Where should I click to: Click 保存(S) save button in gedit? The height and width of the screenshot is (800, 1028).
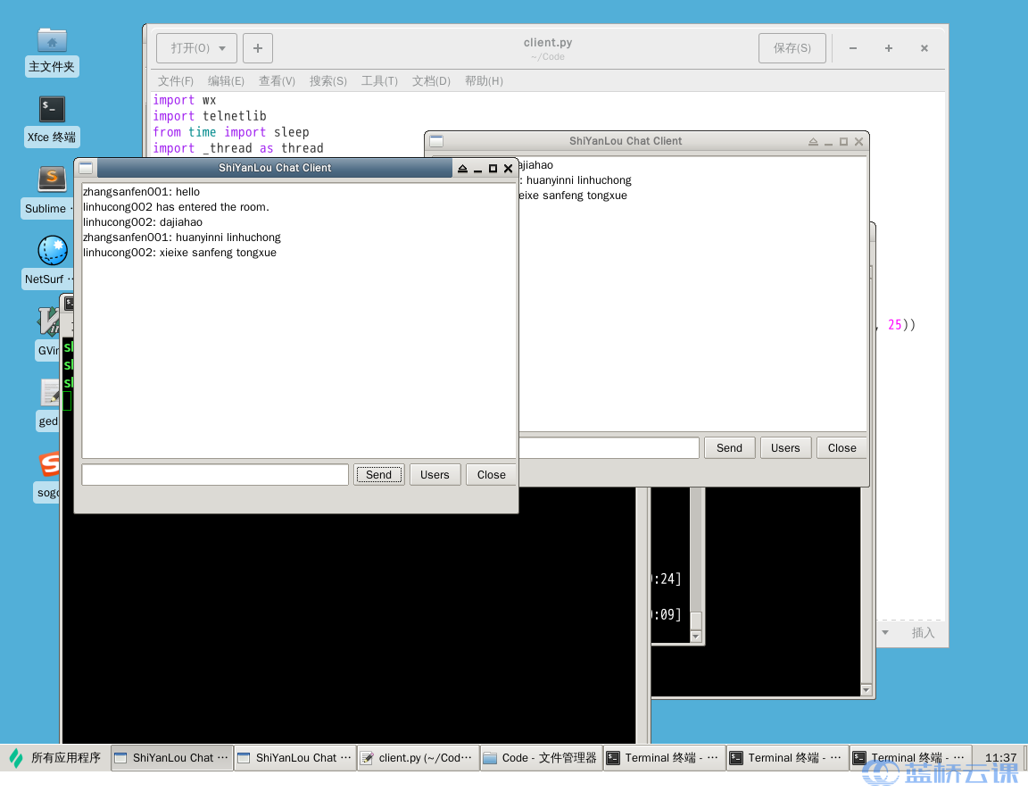pyautogui.click(x=792, y=48)
